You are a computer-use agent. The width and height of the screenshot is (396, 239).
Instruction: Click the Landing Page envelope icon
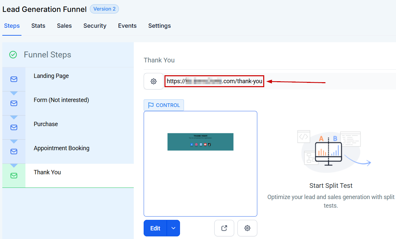tap(14, 79)
